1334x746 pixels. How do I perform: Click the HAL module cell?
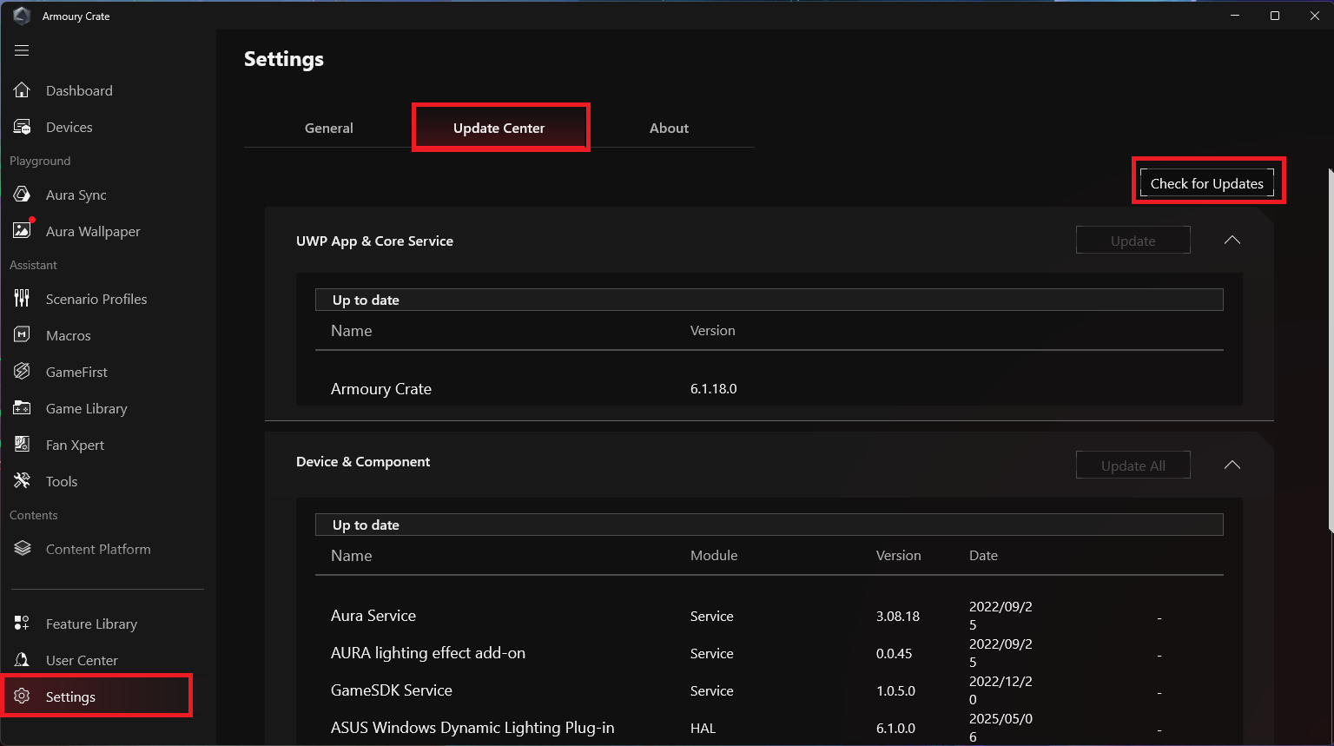pyautogui.click(x=703, y=728)
